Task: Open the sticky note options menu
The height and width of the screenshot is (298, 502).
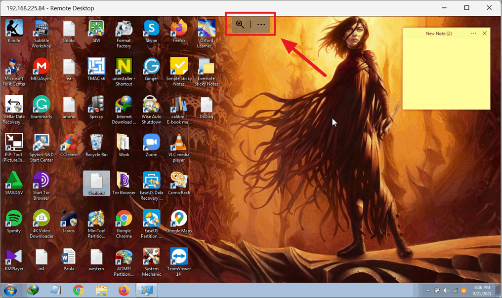Action: 473,33
